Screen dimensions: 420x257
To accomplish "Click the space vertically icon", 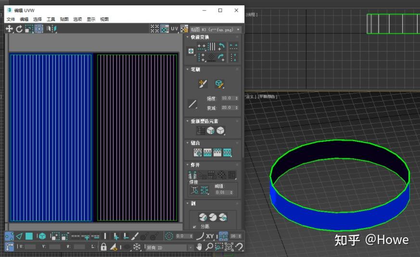I will 233,57.
